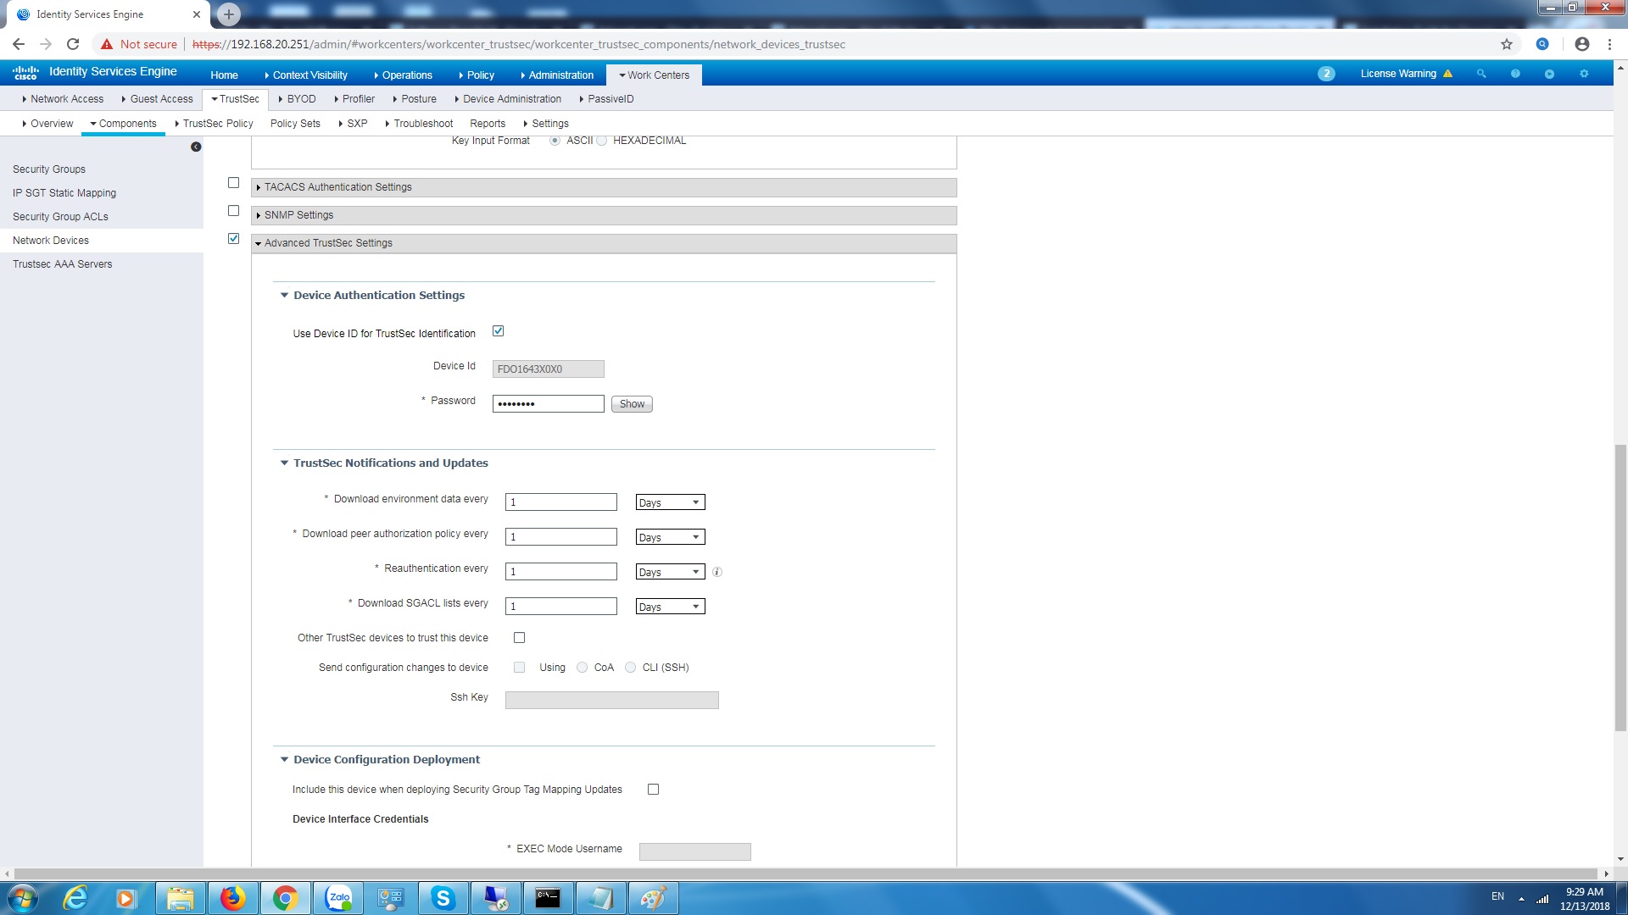
Task: Open the global search magnifier icon
Action: coord(1480,74)
